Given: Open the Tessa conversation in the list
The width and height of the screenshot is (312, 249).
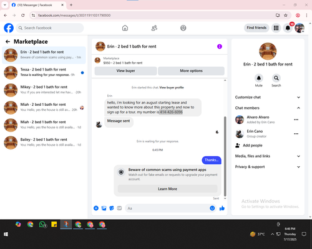Looking at the screenshot, I should pos(44,73).
